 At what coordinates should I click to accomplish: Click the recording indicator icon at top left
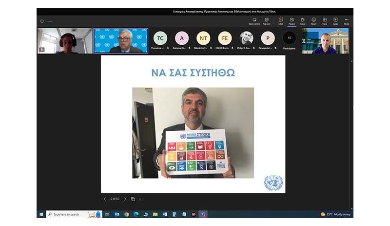42,21
